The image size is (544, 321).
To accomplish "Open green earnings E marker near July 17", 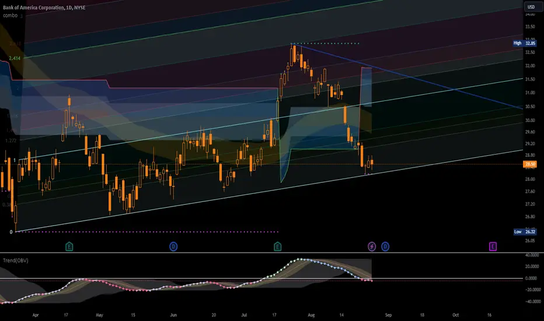I will tap(277, 247).
